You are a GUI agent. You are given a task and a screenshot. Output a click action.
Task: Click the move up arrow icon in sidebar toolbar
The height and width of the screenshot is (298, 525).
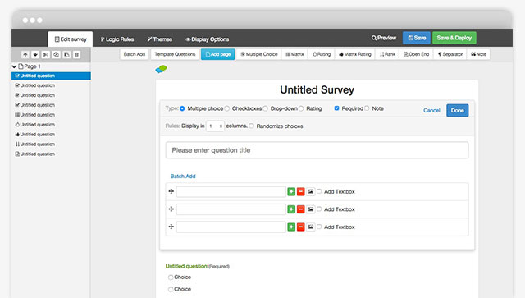point(25,55)
